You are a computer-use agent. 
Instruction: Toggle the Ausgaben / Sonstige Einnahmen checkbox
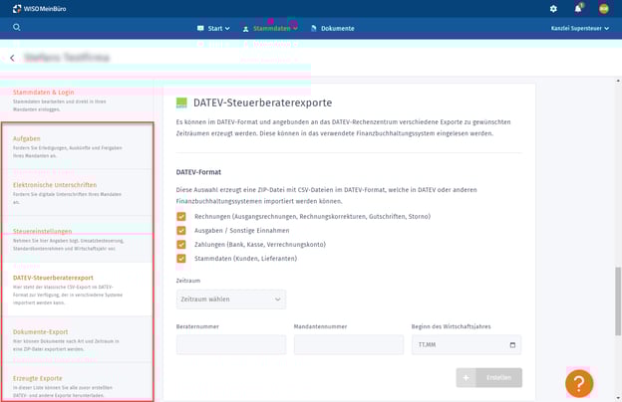coord(181,230)
